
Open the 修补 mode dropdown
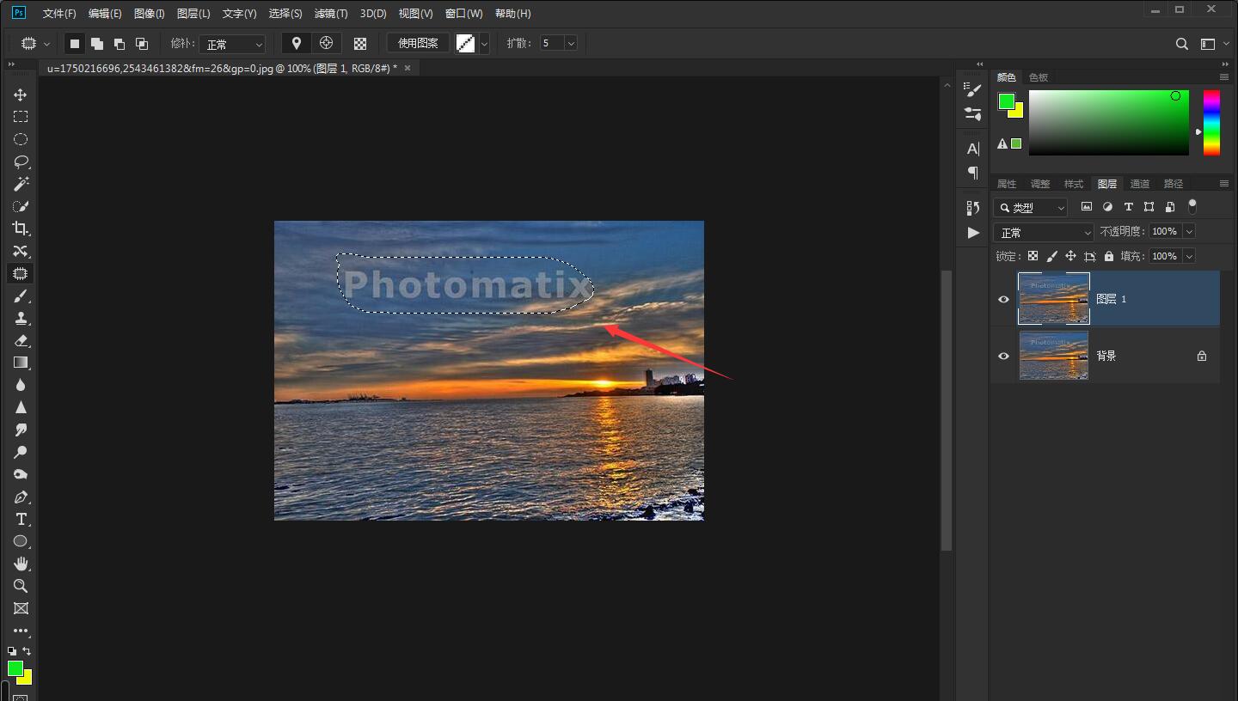pos(233,44)
